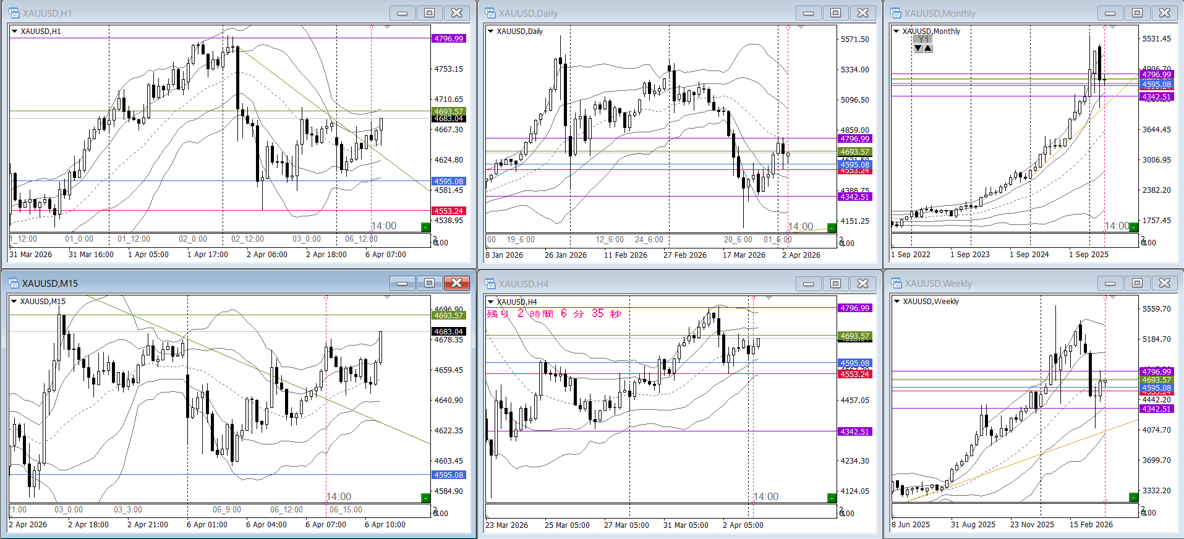Toggle the green minus button in Daily chart
Screen dimensions: 1184x539
point(832,228)
